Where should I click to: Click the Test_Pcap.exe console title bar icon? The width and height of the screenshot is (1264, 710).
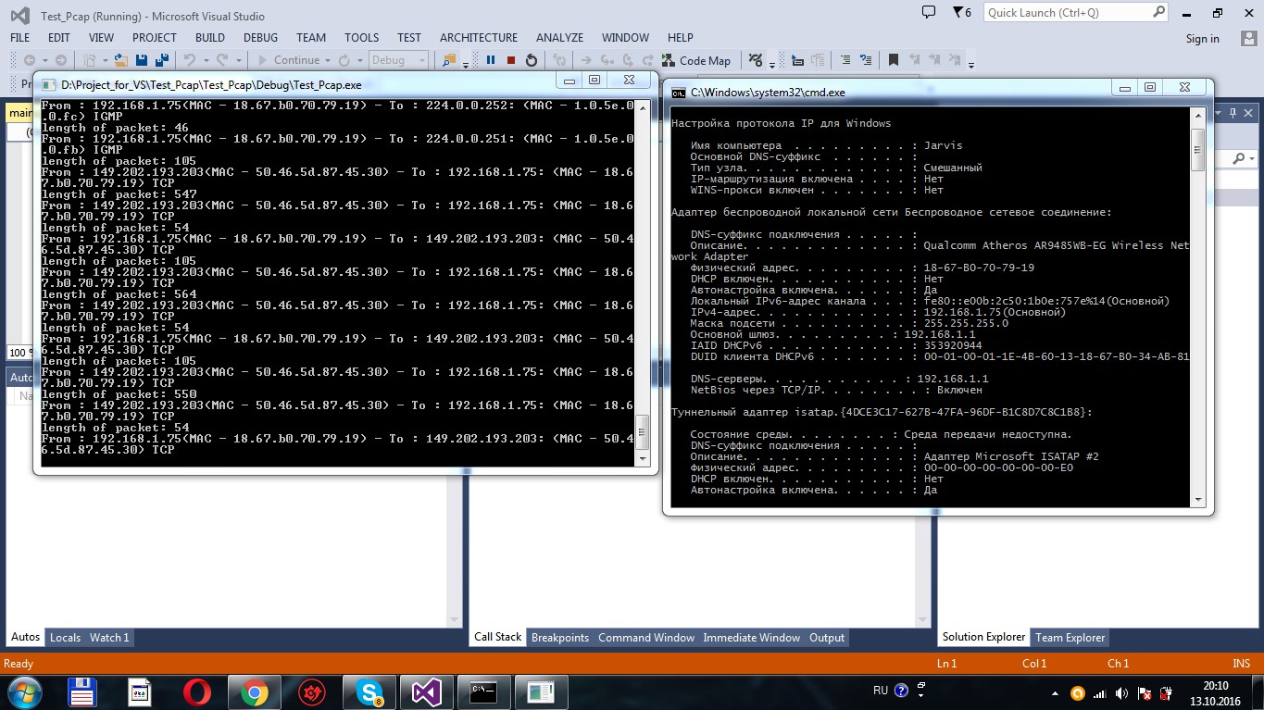50,84
